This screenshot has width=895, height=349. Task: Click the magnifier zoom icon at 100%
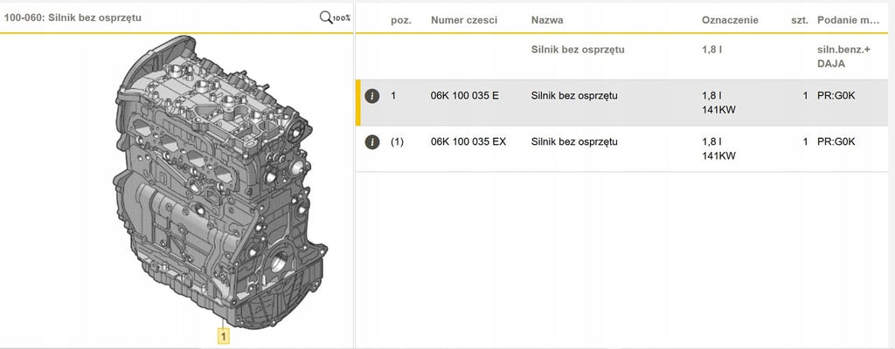(x=334, y=17)
